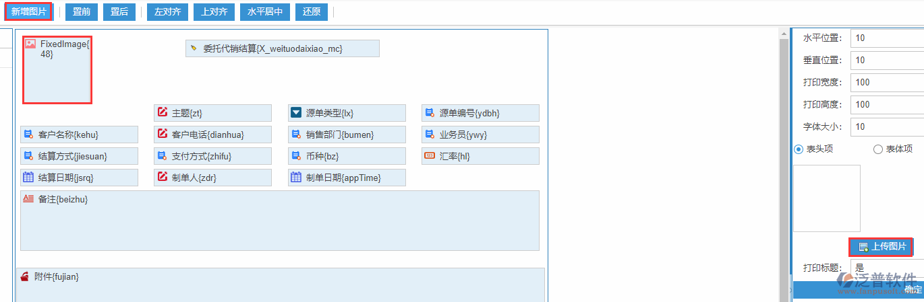Apply 水平居中 alignment
Viewport: 924px width, 302px height.
265,12
